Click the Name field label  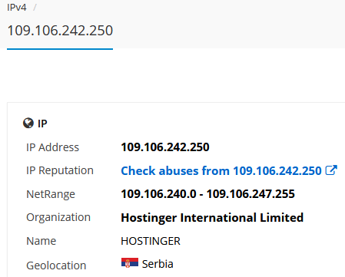41,241
